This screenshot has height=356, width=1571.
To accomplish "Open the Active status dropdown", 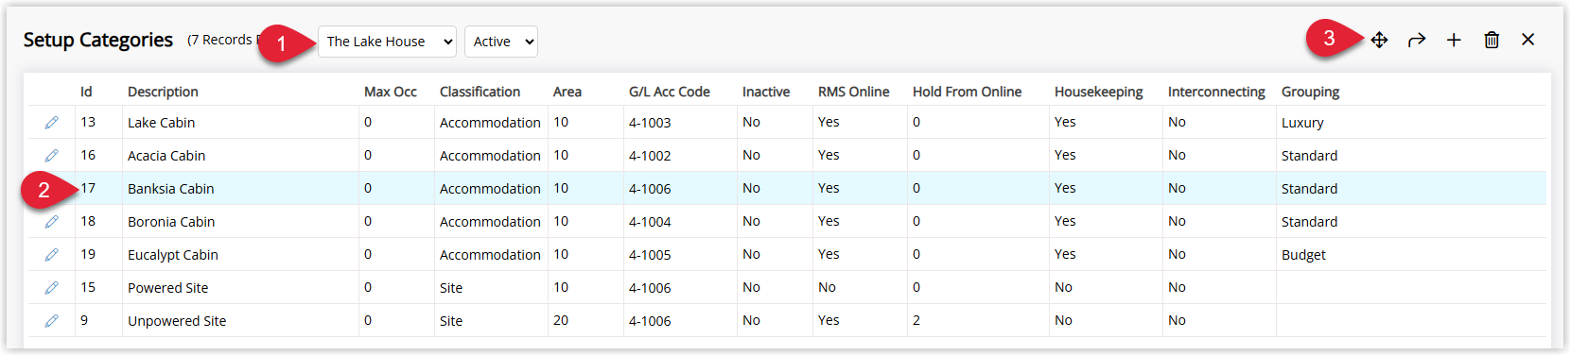I will coord(501,42).
